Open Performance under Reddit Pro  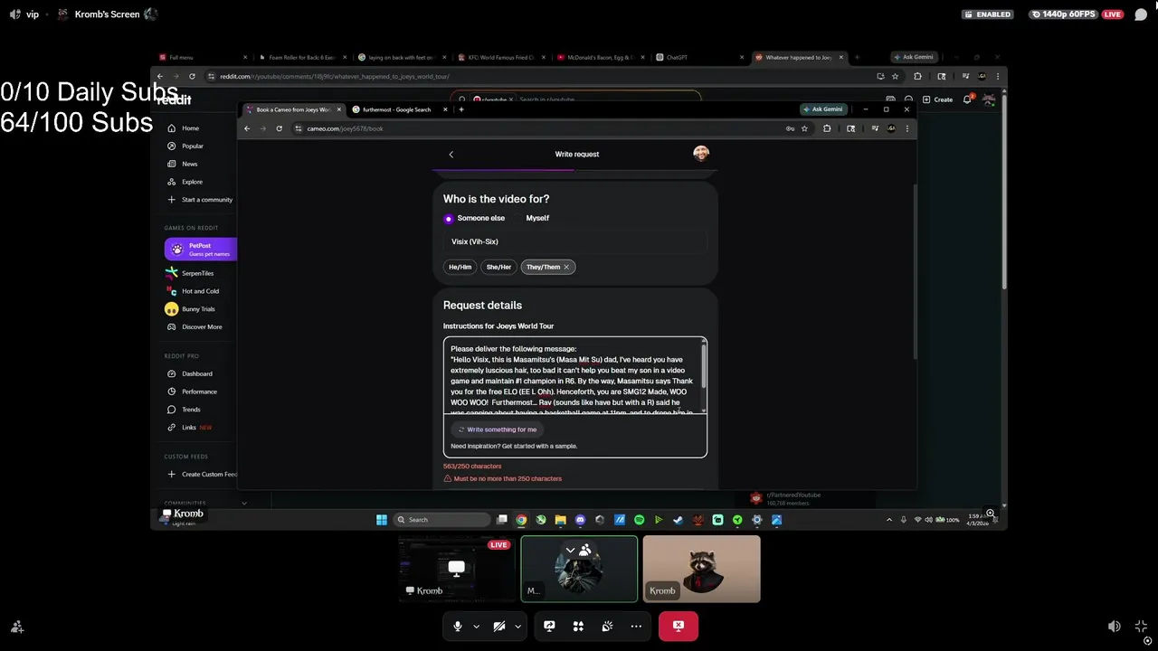[200, 392]
